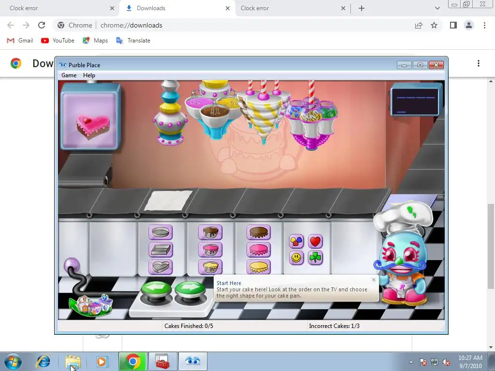Viewport: 495px width, 371px height.
Task: Open the Chrome three-dot menu
Action: 484,25
